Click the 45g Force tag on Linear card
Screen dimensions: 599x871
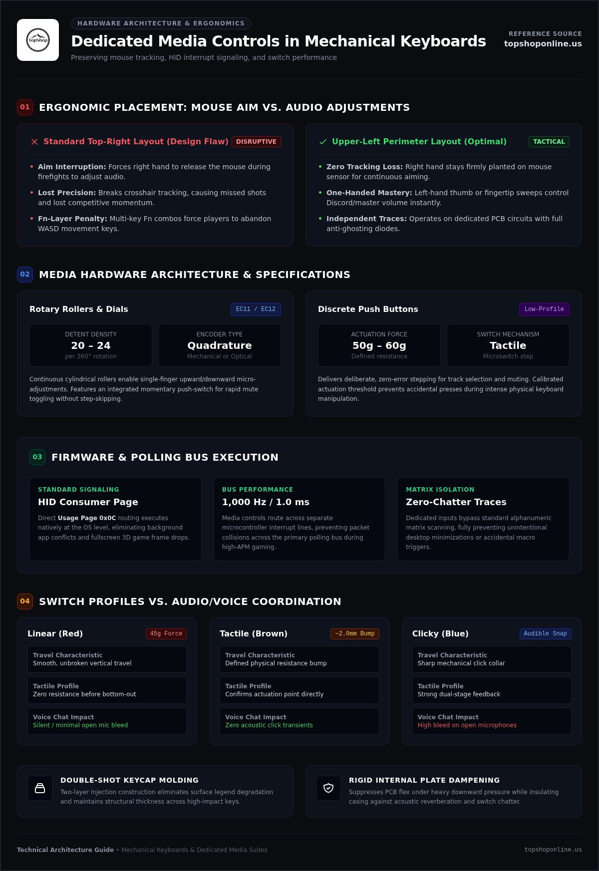click(x=166, y=634)
